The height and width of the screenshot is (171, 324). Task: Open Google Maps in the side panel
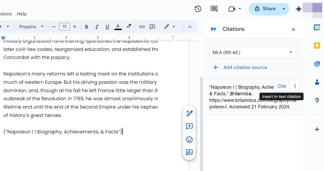coord(317,100)
